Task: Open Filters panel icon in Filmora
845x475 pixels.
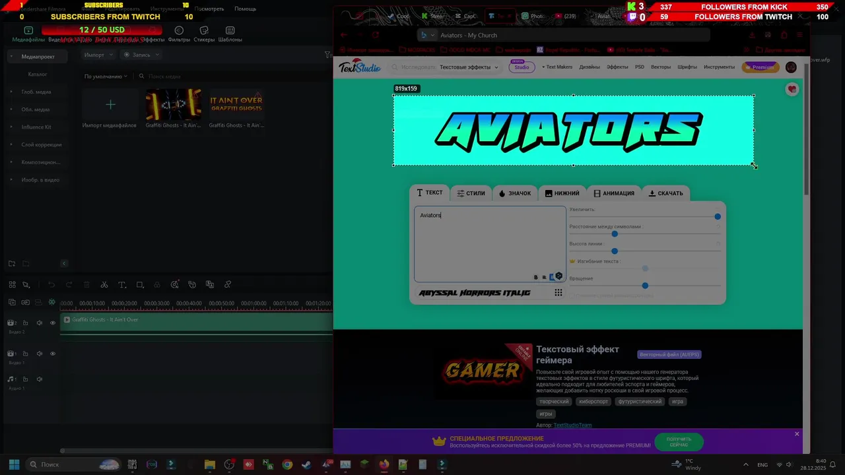Action: click(179, 30)
